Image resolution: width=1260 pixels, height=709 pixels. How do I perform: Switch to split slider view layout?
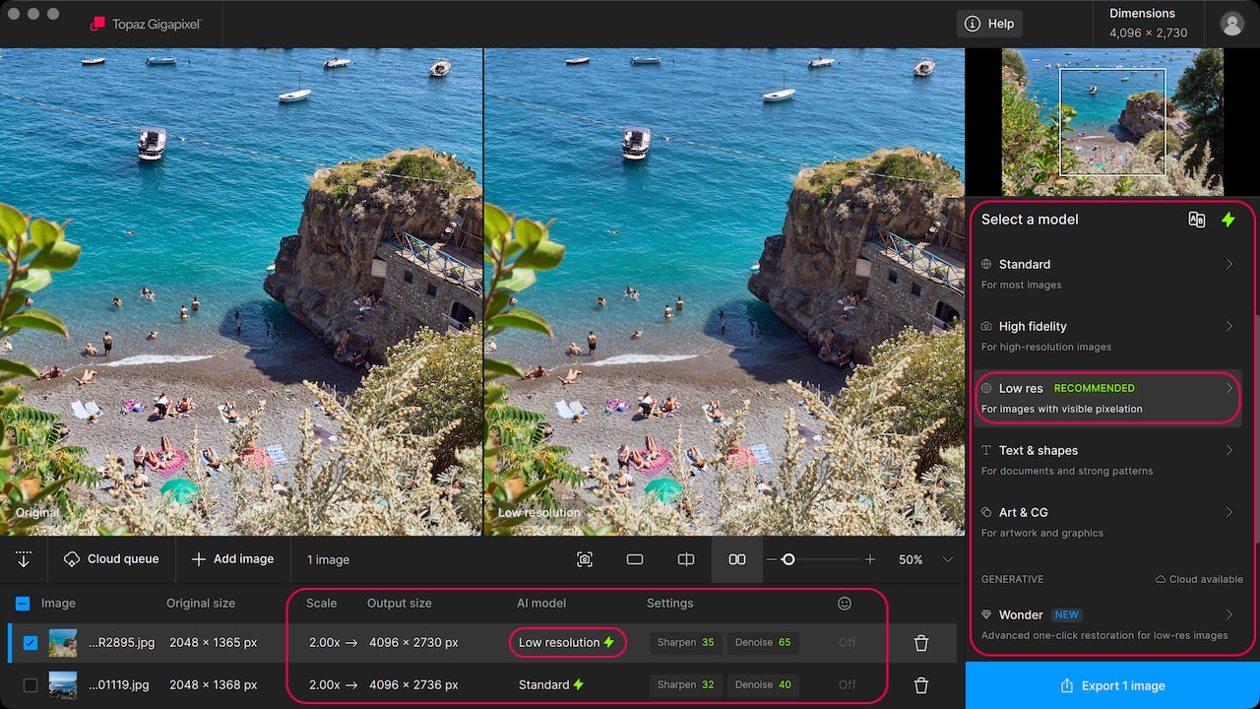pos(686,559)
